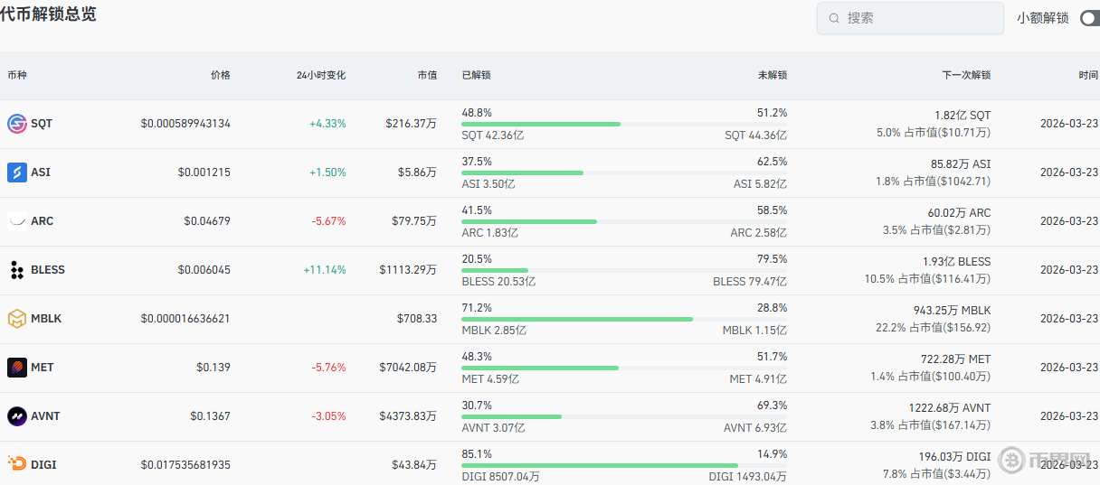Click the SQT token logo icon
Viewport: 1100px width, 485px height.
(17, 124)
